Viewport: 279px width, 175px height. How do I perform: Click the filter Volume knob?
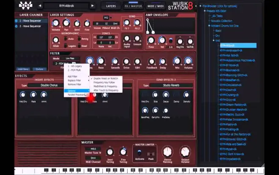pyautogui.click(x=188, y=61)
